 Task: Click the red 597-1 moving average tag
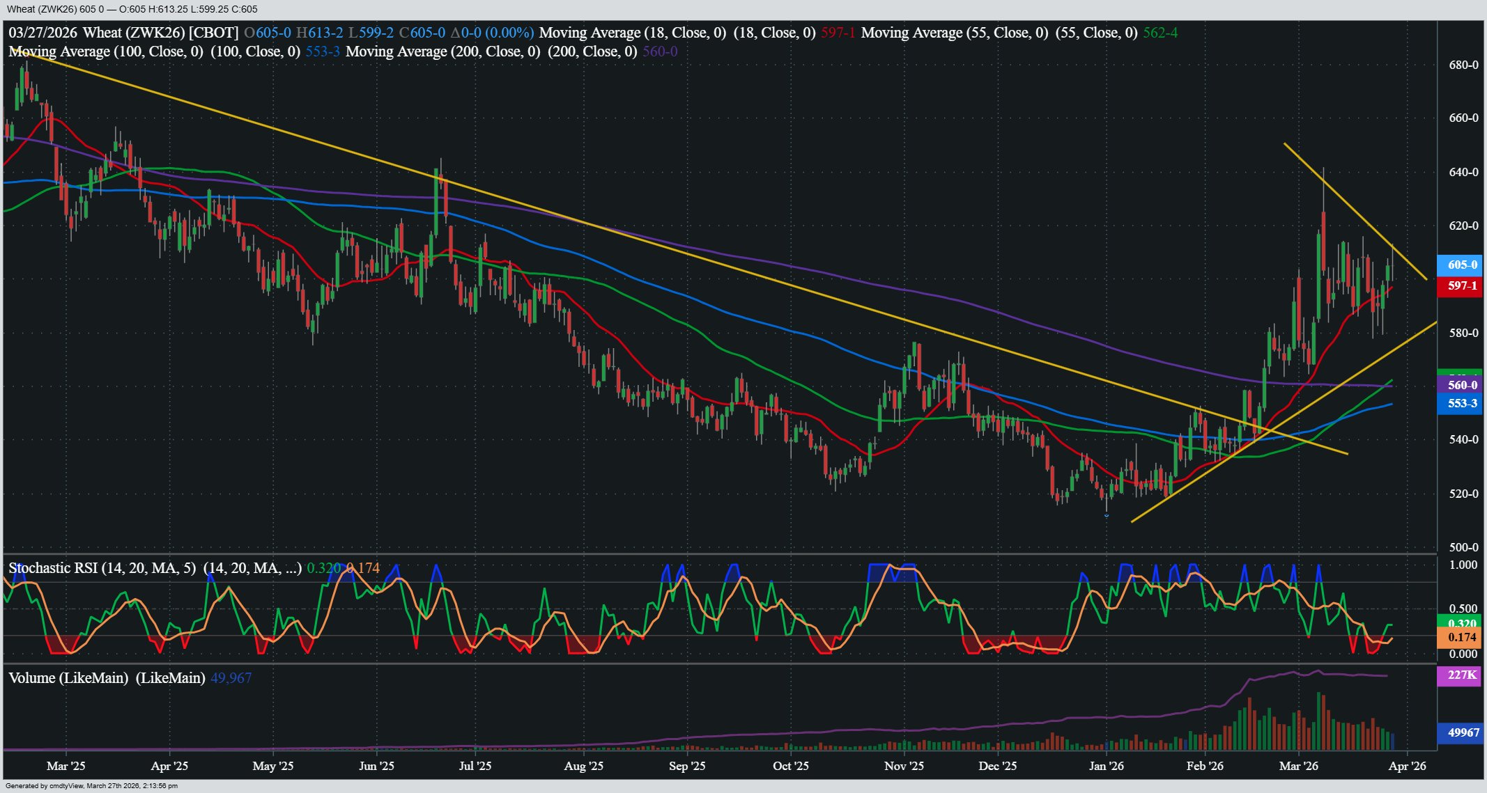[1461, 285]
